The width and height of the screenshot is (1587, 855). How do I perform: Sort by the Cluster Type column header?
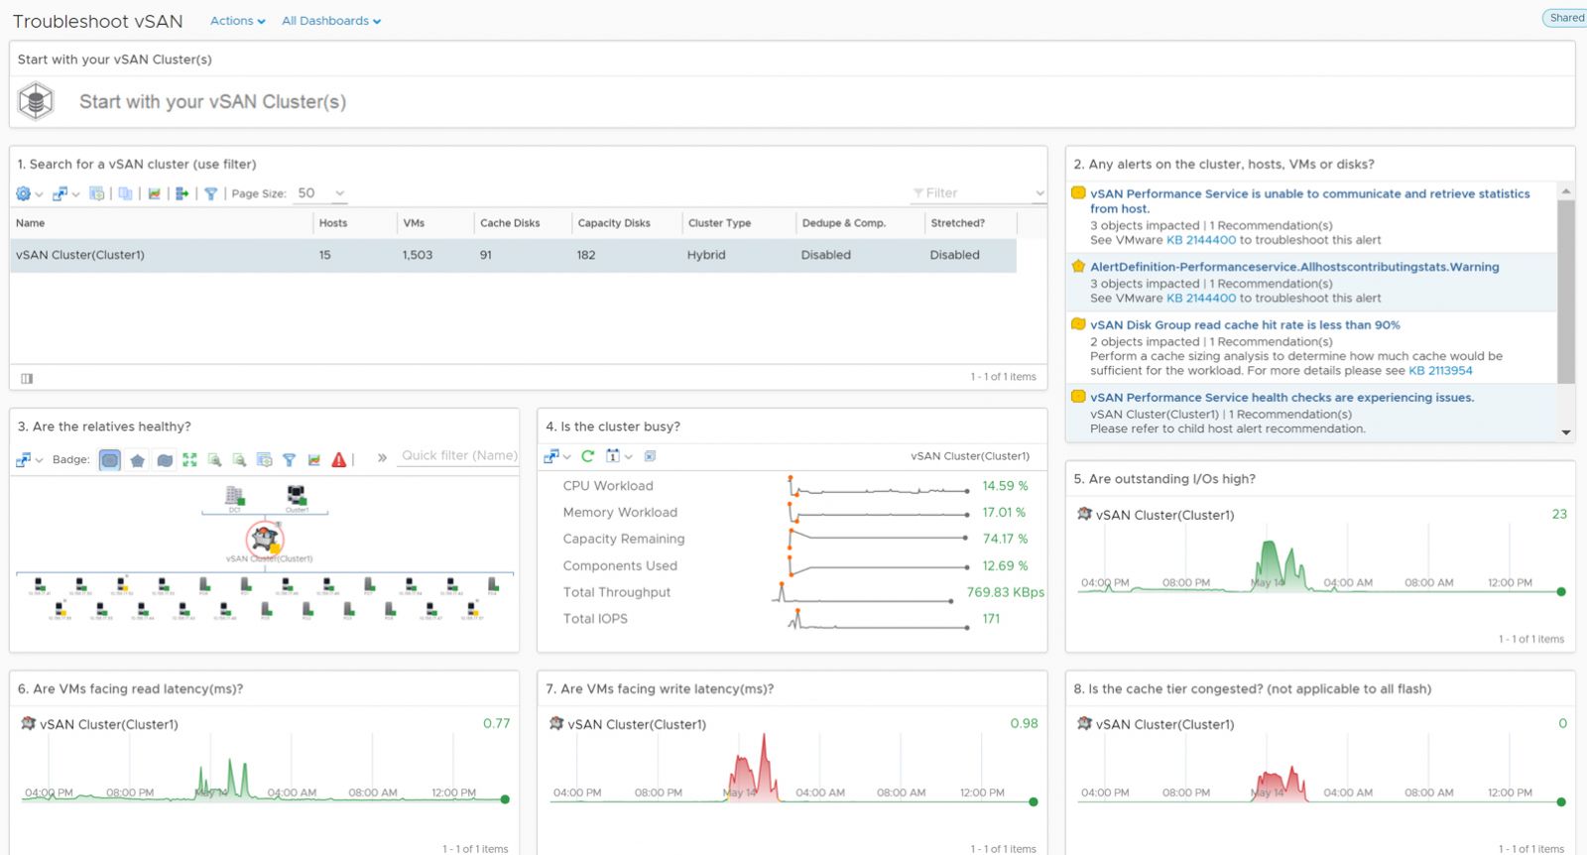pyautogui.click(x=719, y=223)
